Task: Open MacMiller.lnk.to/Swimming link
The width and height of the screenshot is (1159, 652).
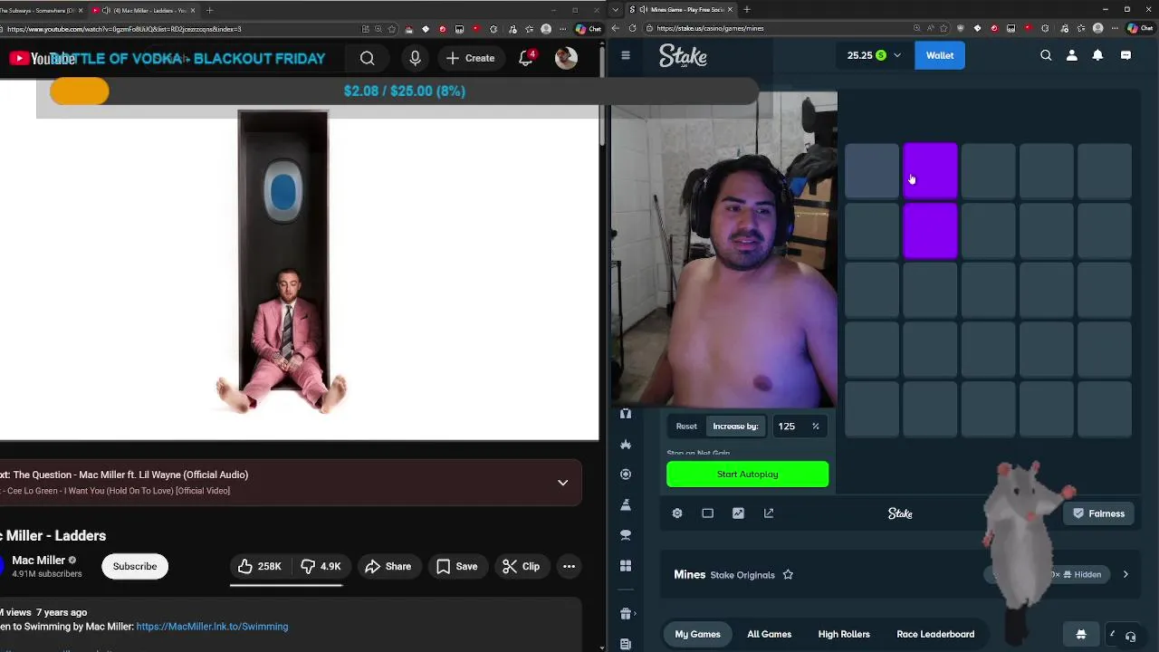Action: point(212,627)
